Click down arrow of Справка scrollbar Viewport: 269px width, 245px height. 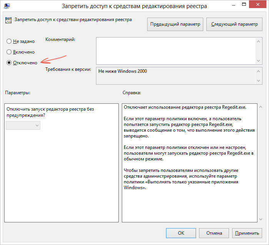click(261, 219)
